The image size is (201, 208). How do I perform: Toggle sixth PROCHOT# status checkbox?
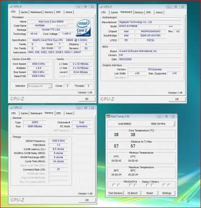152,185
